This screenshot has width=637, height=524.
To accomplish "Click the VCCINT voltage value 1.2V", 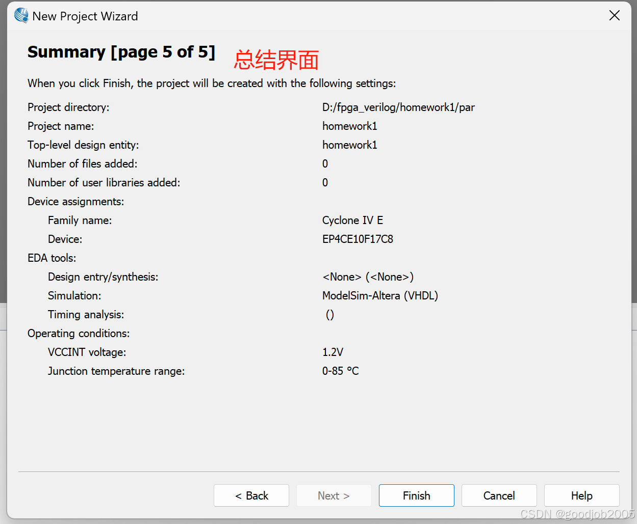I will (333, 352).
